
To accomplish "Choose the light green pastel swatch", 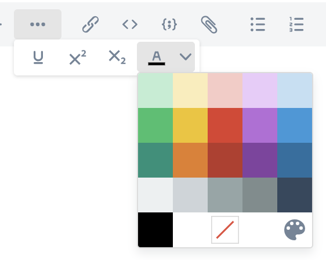I will 155,91.
